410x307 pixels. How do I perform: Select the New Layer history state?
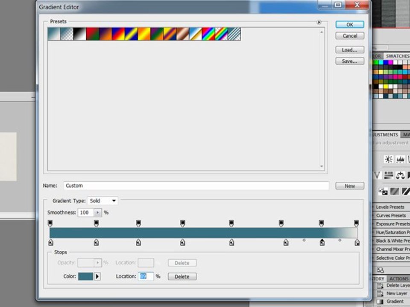point(393,293)
